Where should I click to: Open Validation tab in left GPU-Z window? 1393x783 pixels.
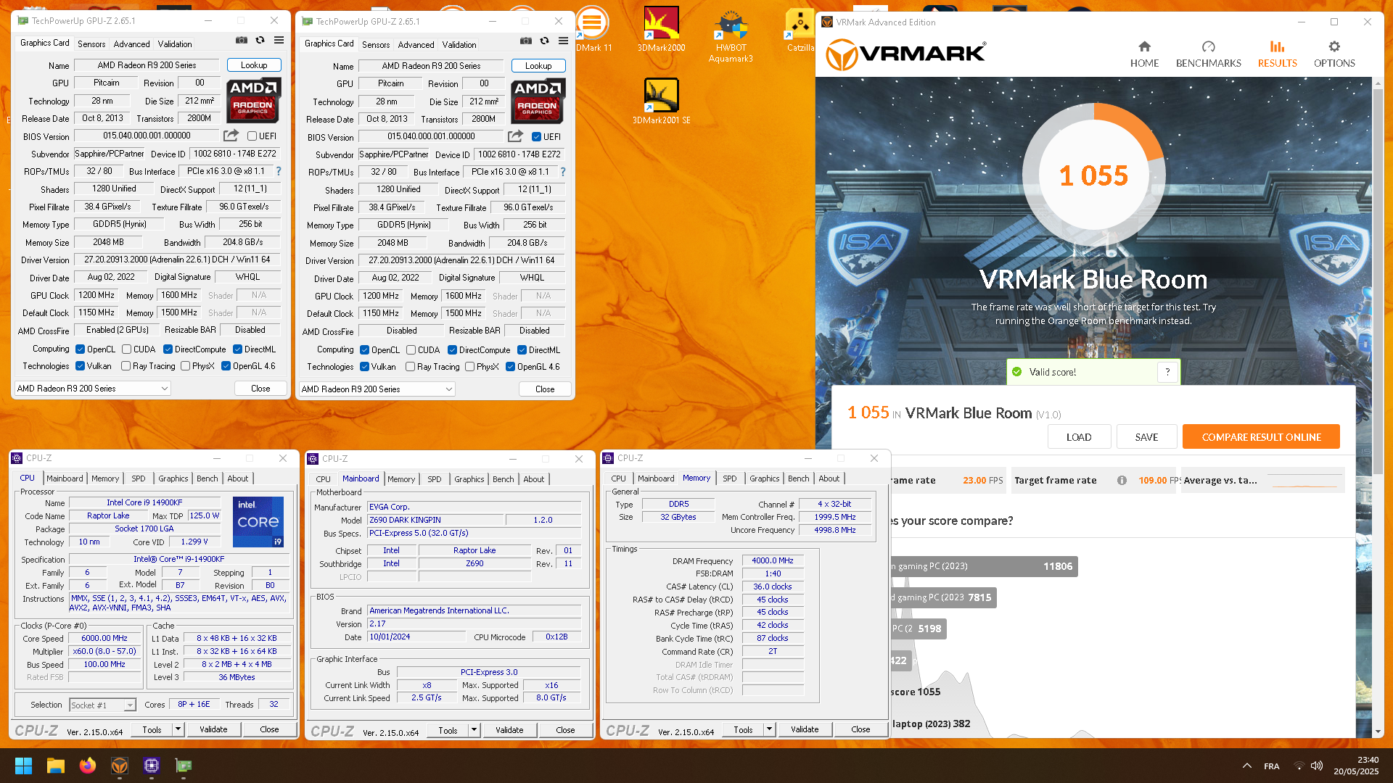click(x=175, y=43)
